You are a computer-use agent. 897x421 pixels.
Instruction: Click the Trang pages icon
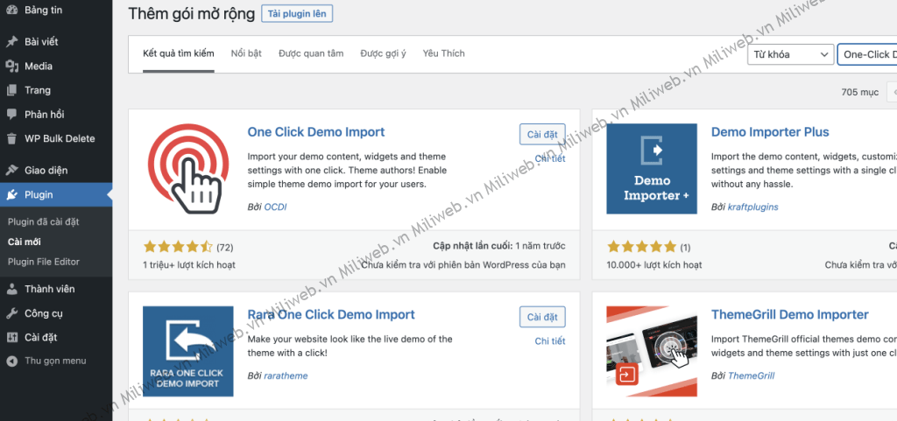[12, 90]
